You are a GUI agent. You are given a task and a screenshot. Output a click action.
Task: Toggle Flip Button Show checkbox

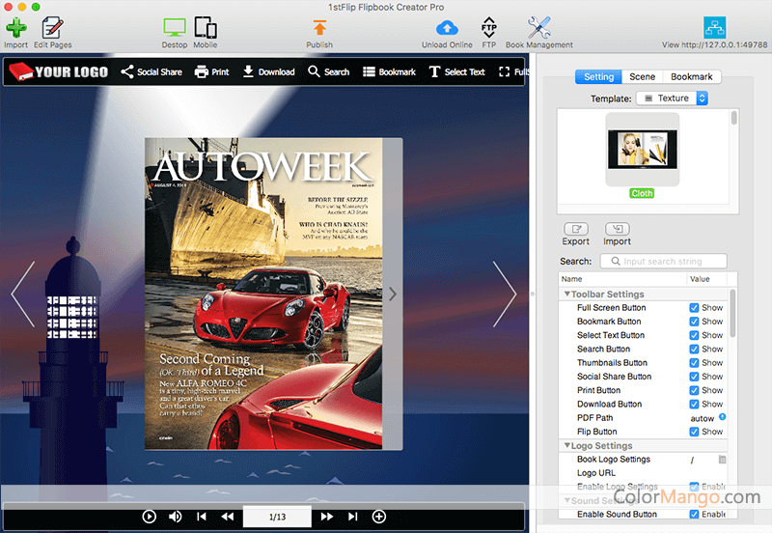[x=694, y=432]
